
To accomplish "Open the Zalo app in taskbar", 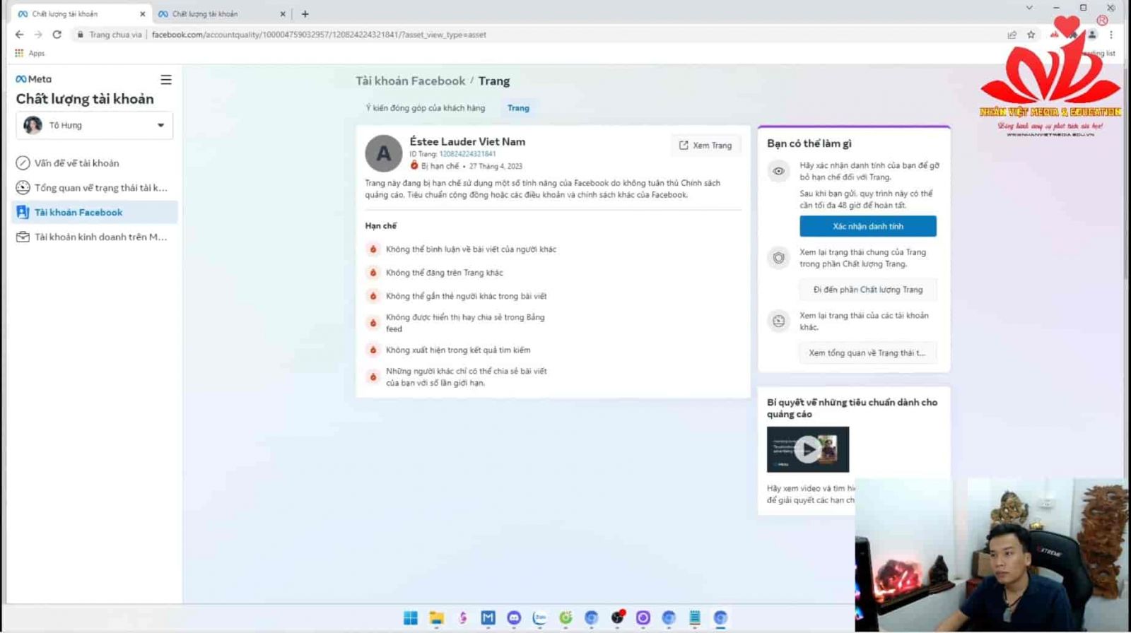I will pyautogui.click(x=539, y=618).
